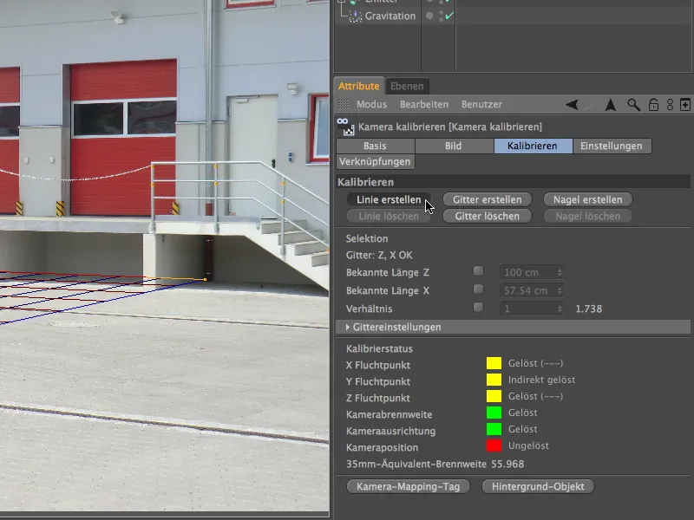The image size is (694, 520).
Task: Click the disabled Linie löschen button
Action: tap(389, 216)
